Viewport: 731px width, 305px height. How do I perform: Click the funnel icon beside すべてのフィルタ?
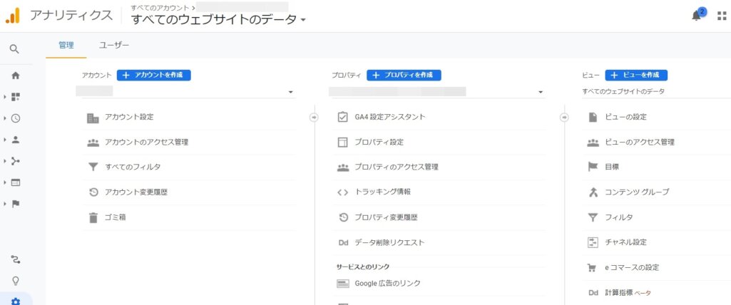point(93,167)
